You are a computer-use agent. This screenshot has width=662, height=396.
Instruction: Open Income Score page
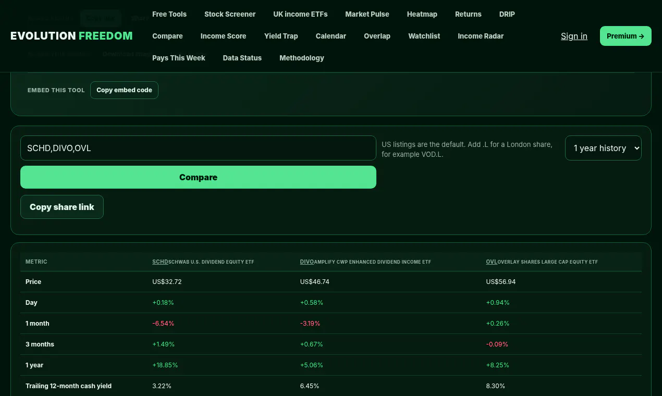click(223, 36)
